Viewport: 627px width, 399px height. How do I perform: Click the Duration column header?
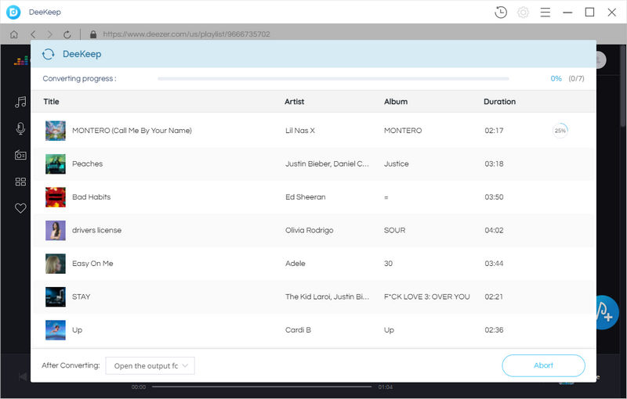click(499, 102)
